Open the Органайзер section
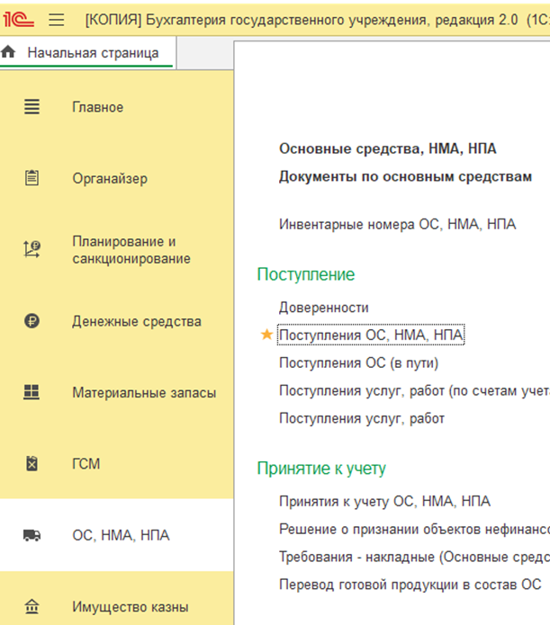 pyautogui.click(x=110, y=179)
